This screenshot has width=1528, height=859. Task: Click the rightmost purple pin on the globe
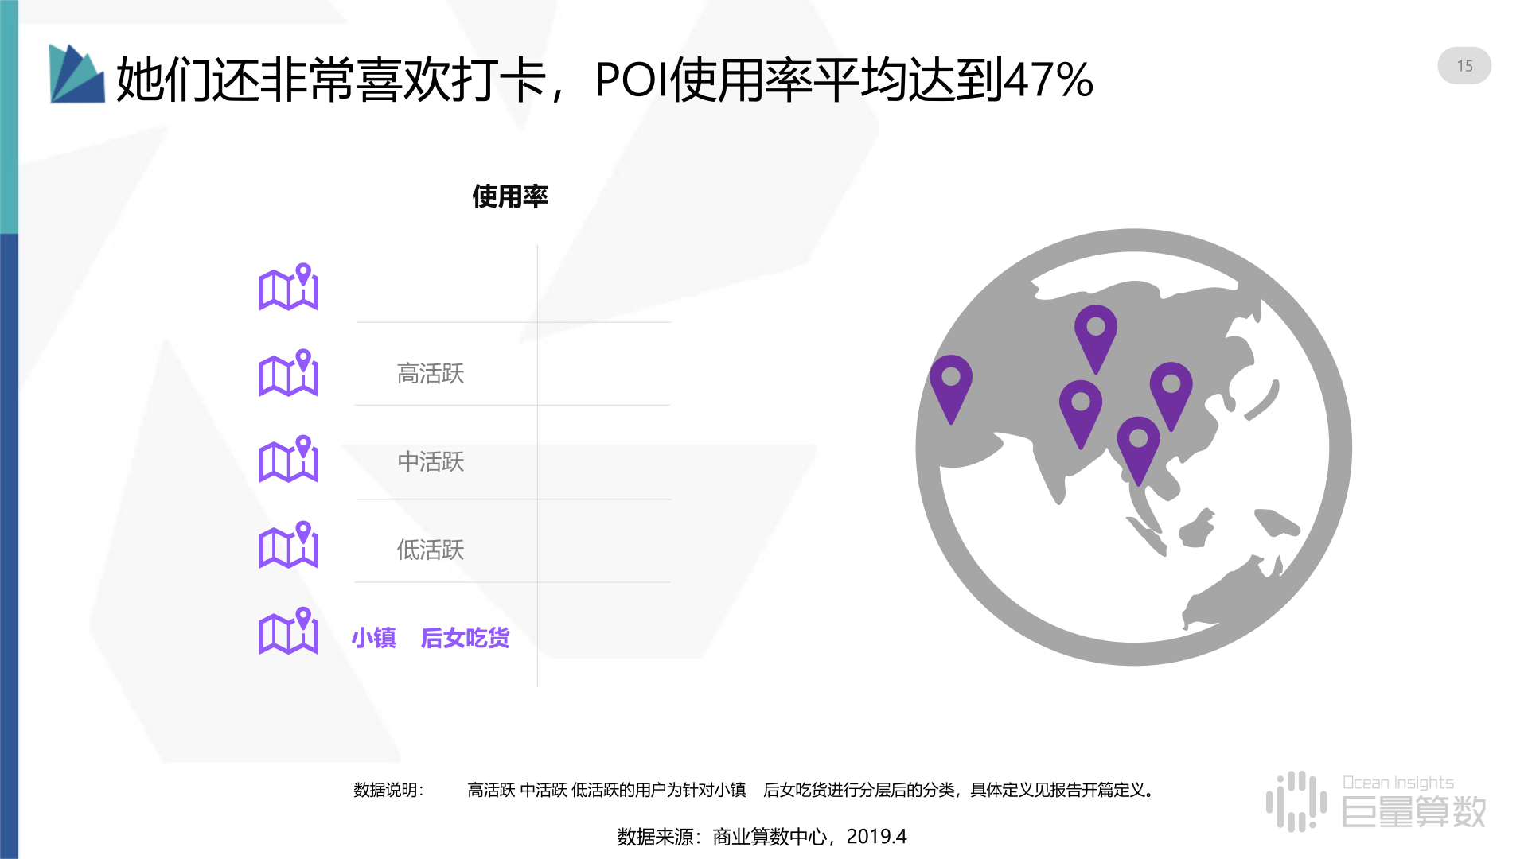(x=1171, y=396)
